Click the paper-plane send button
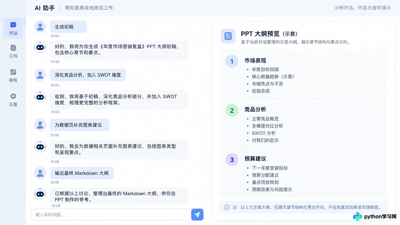 [x=197, y=214]
